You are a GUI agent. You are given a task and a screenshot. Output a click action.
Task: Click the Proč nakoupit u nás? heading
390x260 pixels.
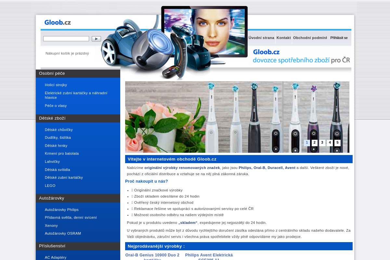pos(147,181)
